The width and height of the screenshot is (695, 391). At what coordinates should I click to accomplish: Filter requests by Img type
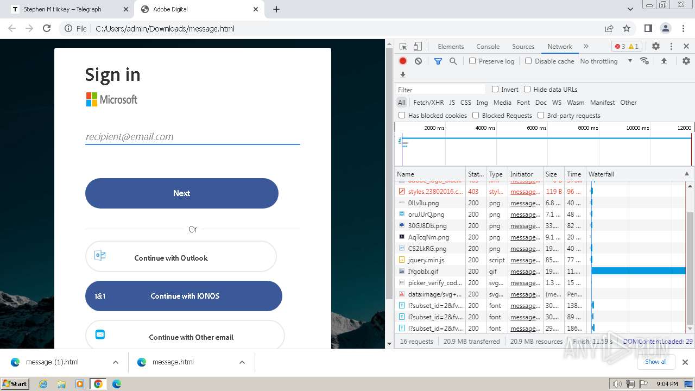[482, 103]
